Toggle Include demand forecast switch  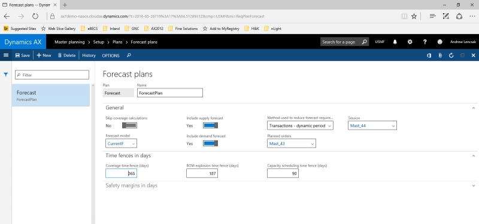point(211,143)
